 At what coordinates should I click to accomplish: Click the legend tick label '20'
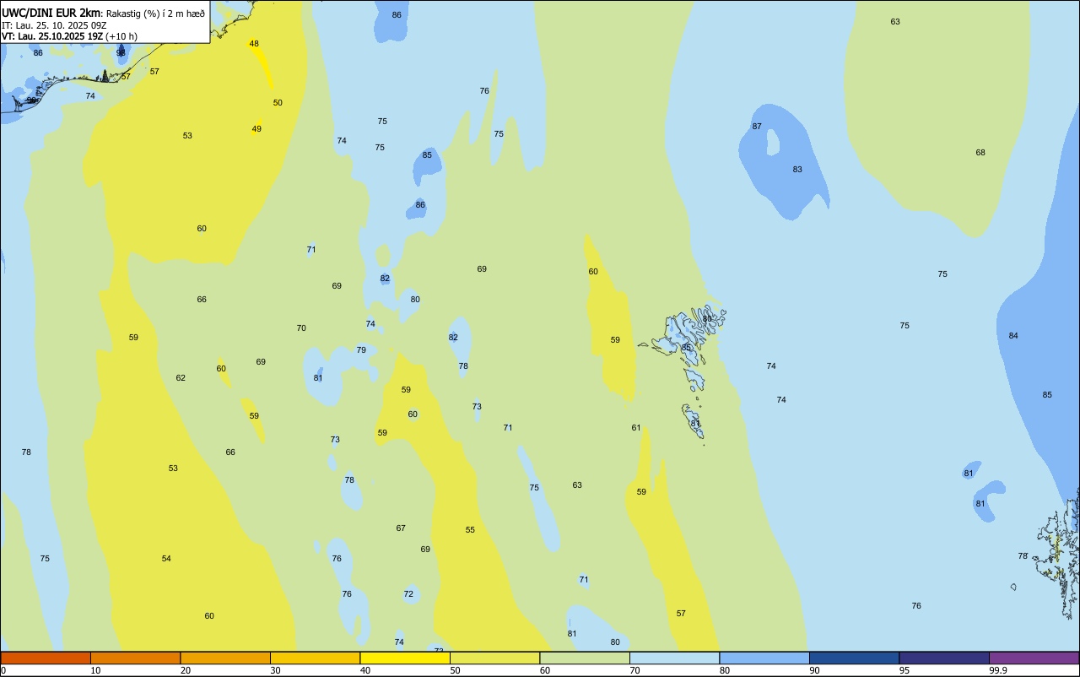(x=186, y=670)
